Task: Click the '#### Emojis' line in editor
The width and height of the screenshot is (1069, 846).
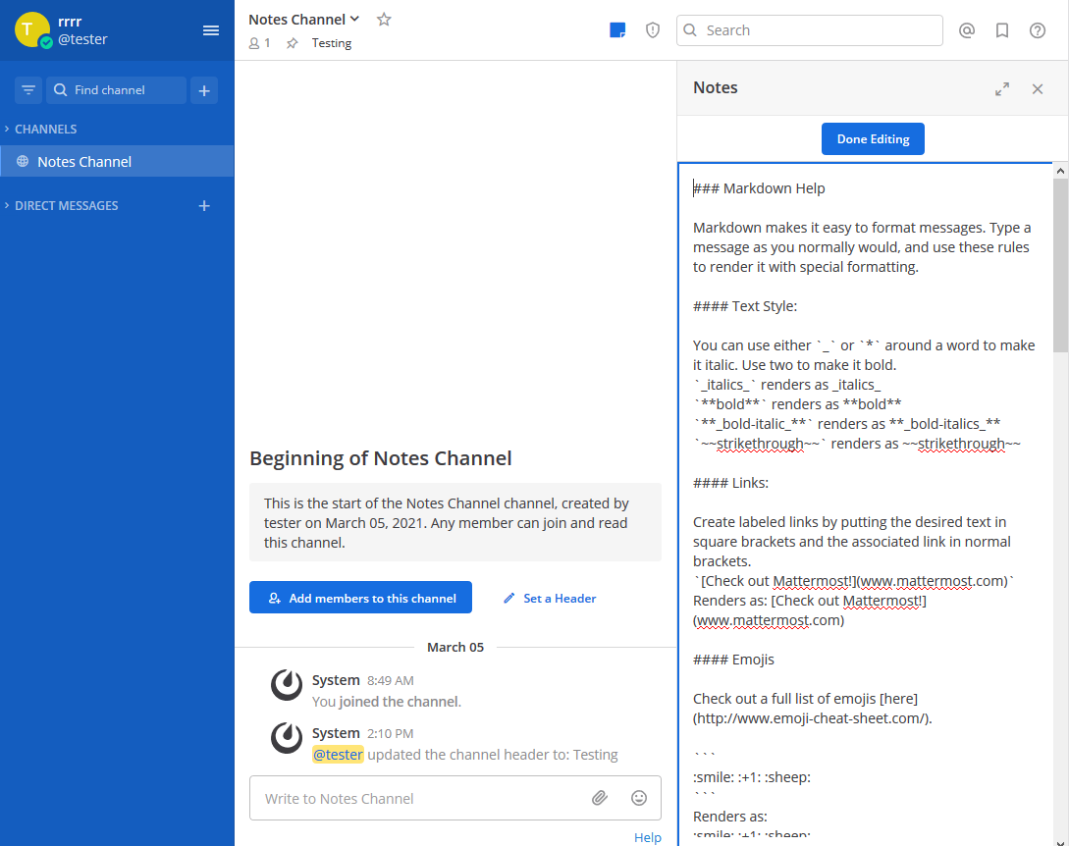Action: tap(733, 660)
